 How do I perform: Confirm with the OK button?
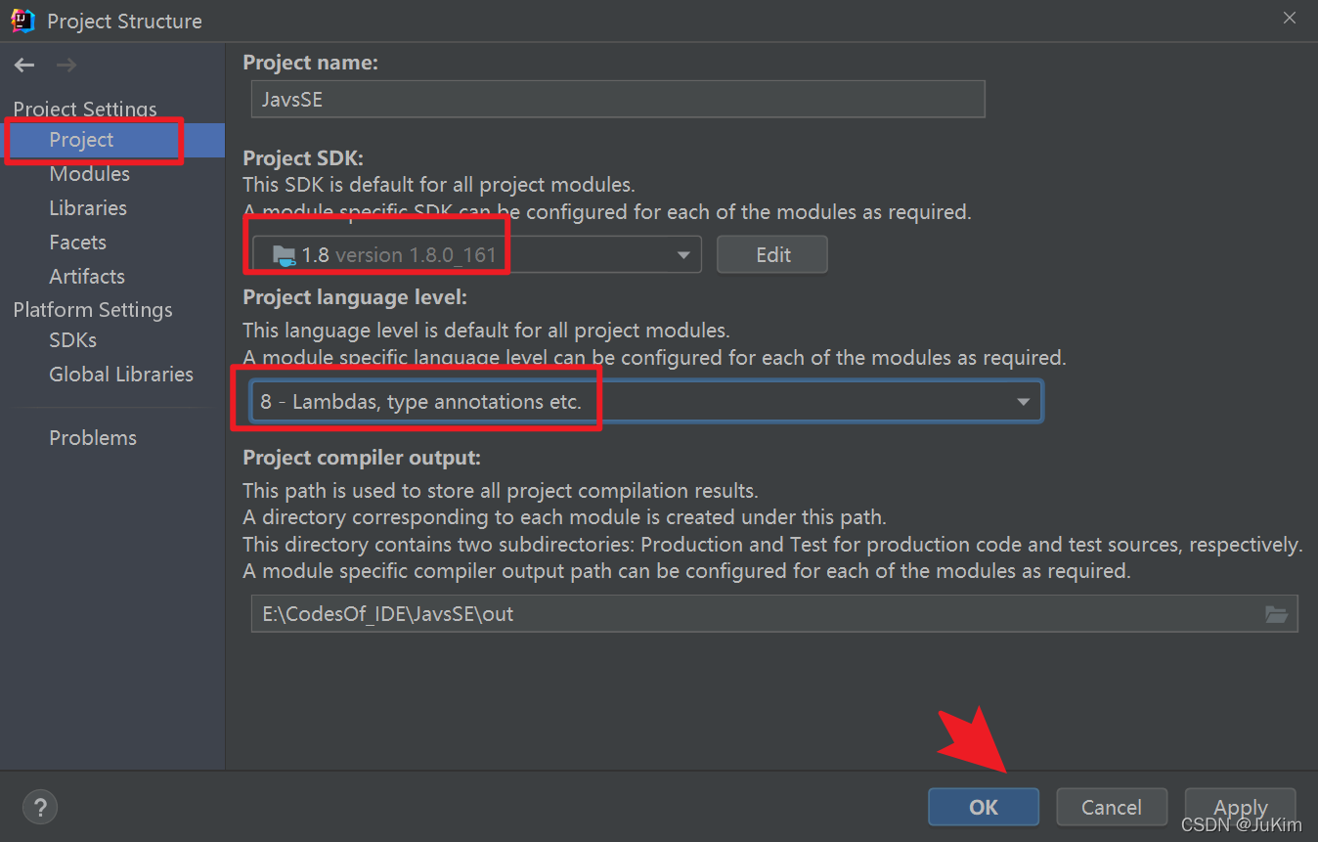click(984, 807)
